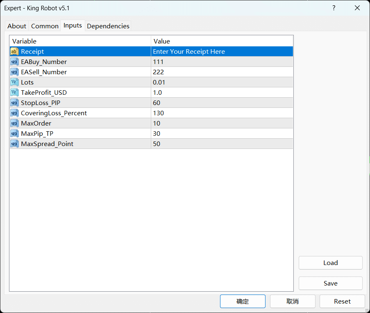370x313 pixels.
Task: Click the string type icon beside Receipt
Action: pyautogui.click(x=14, y=51)
